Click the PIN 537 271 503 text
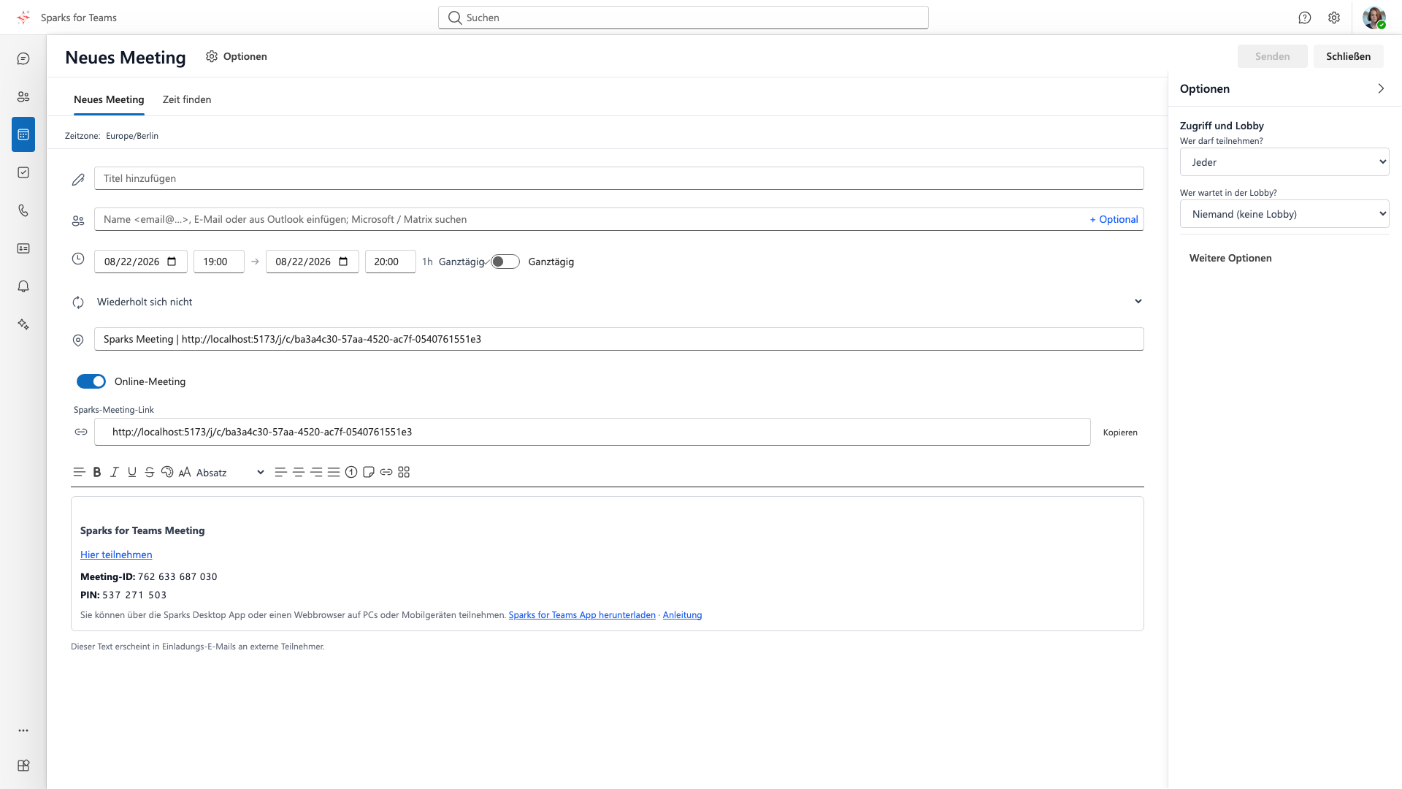 [x=123, y=595]
